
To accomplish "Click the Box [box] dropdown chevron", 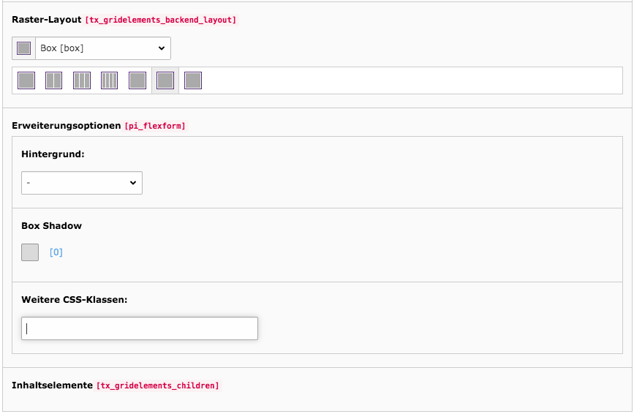I will [x=162, y=48].
